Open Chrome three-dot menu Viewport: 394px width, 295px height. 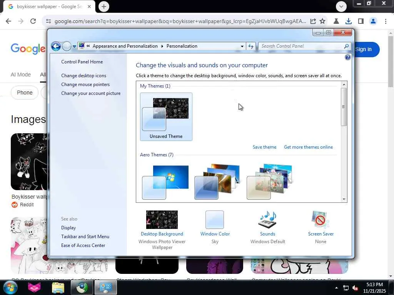(x=386, y=21)
